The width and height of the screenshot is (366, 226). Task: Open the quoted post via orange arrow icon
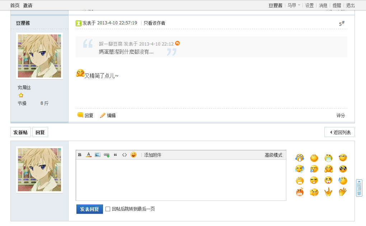(177, 43)
